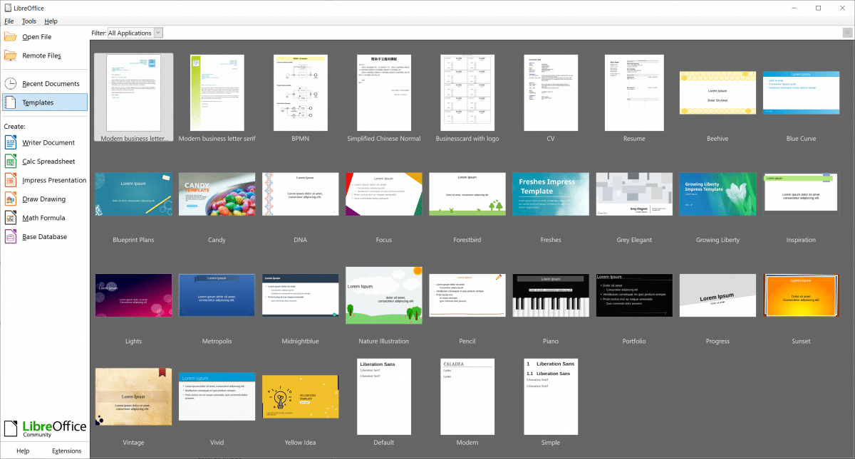Select the Piano template thumbnail
Viewport: 855px width, 459px height.
pos(551,295)
